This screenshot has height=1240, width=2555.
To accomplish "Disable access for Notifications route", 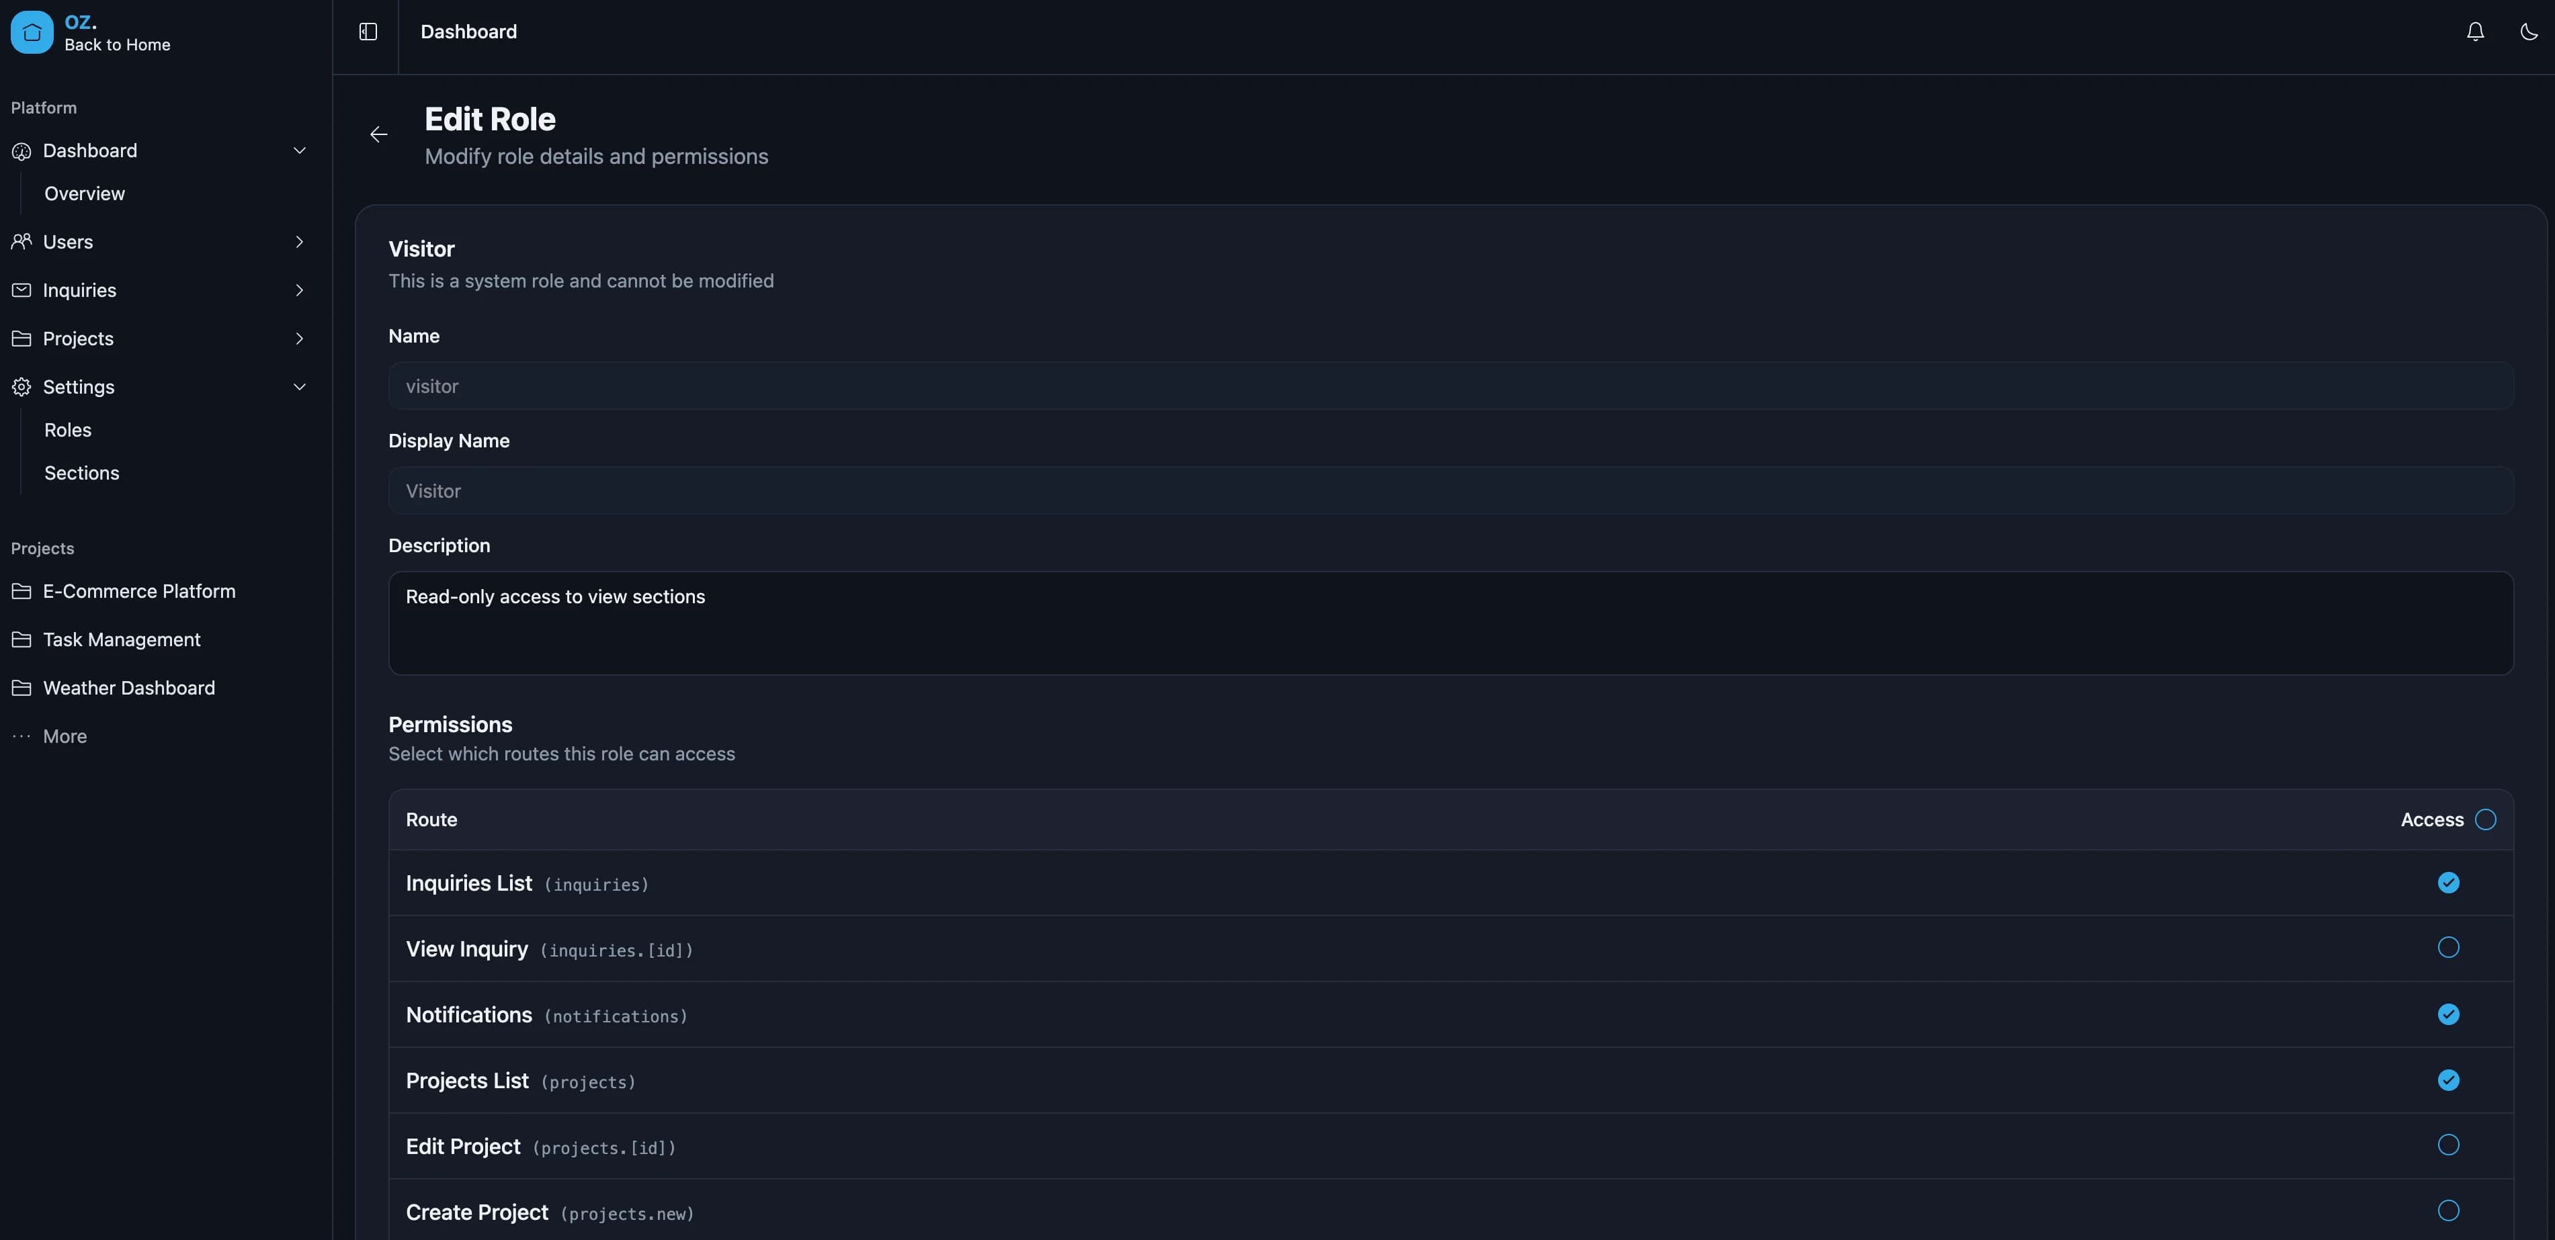I will click(2449, 1014).
